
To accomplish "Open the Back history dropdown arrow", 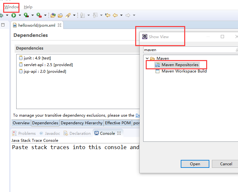I will (x=121, y=15).
